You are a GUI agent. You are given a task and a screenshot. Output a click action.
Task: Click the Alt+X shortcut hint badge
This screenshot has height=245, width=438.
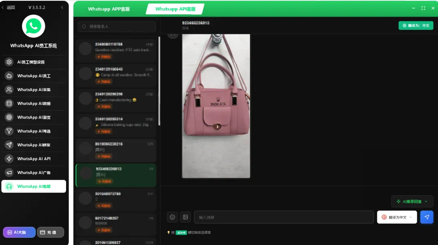181,232
